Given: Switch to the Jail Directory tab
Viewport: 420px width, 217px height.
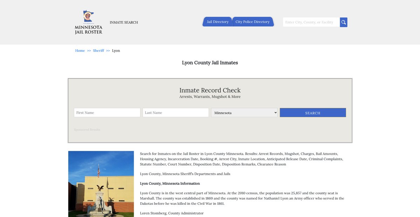Looking at the screenshot, I should 217,22.
